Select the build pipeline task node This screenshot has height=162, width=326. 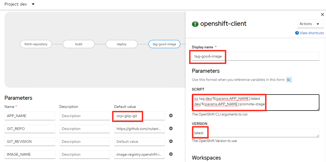click(x=79, y=44)
